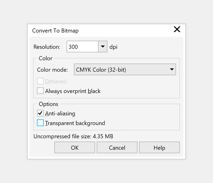The height and width of the screenshot is (183, 213).
Task: Enable the Always overprint black checkbox
Action: pos(40,91)
